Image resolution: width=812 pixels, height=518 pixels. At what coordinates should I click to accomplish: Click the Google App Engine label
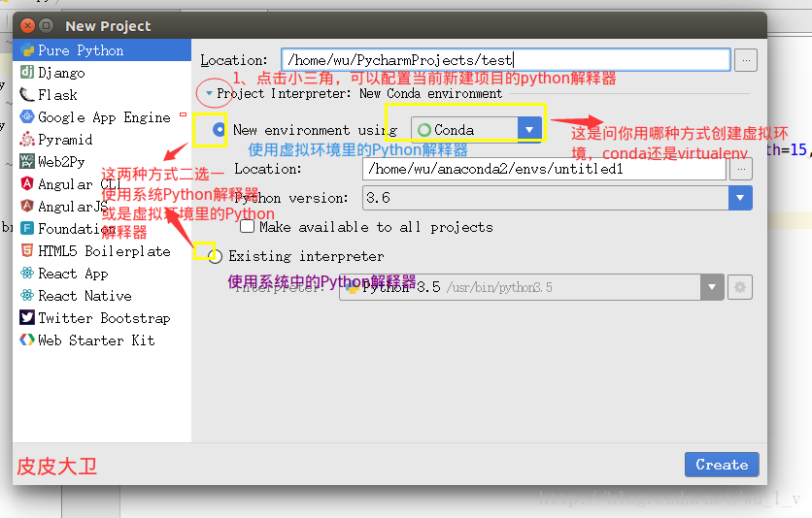tap(104, 117)
